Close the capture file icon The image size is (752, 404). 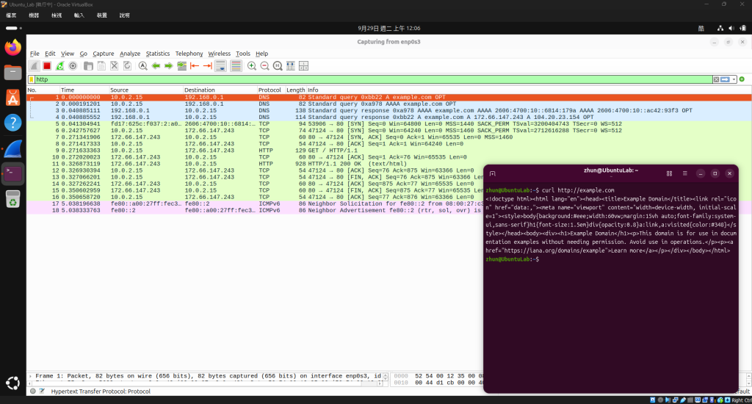click(x=114, y=65)
